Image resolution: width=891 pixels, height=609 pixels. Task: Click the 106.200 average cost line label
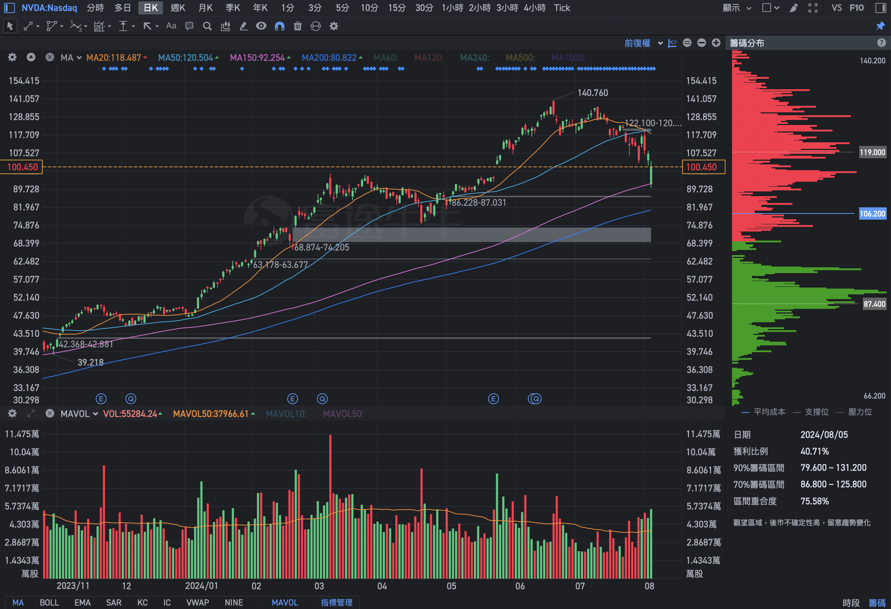coord(872,213)
